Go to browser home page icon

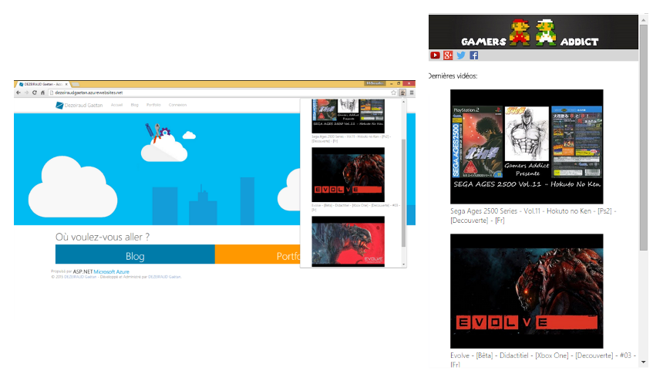pyautogui.click(x=43, y=92)
